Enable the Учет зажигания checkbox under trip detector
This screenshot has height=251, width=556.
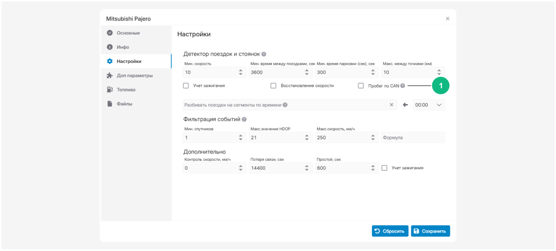(186, 86)
